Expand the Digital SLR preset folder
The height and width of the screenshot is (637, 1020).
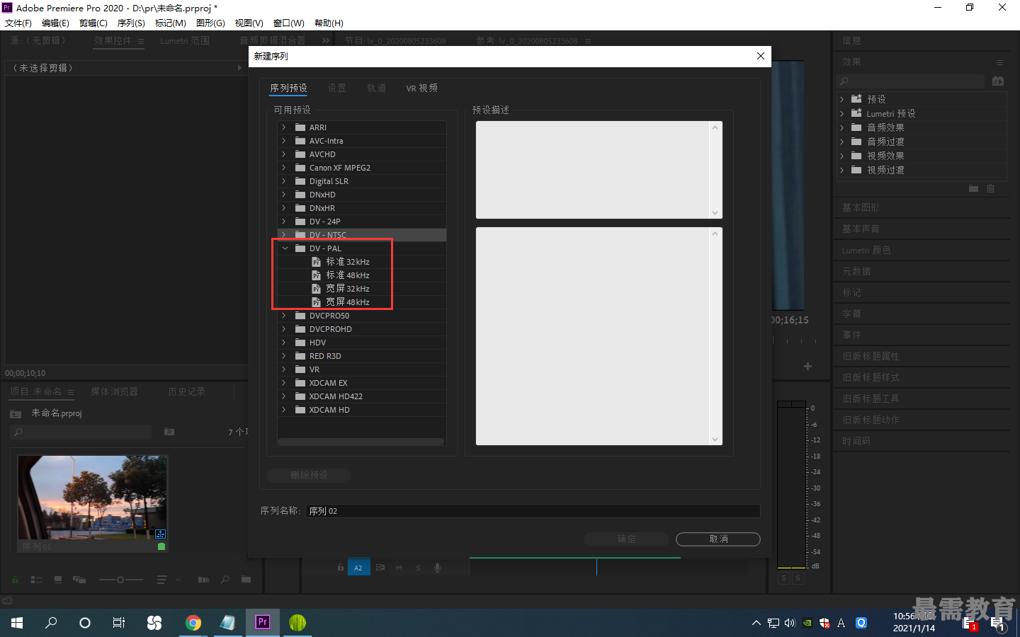pos(284,181)
